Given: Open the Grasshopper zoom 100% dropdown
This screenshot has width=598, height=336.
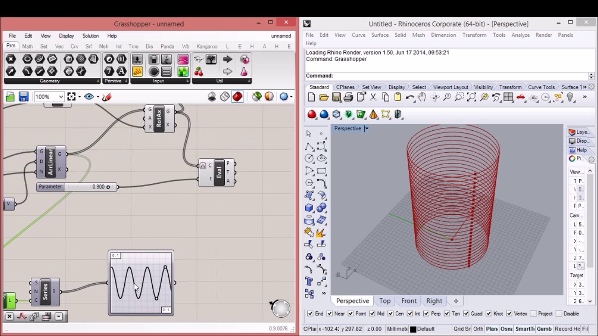Looking at the screenshot, I should 61,97.
